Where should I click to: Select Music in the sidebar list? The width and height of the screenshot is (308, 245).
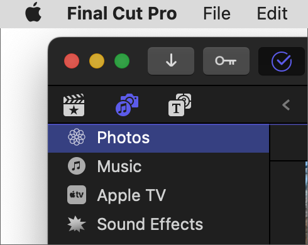[x=158, y=166]
